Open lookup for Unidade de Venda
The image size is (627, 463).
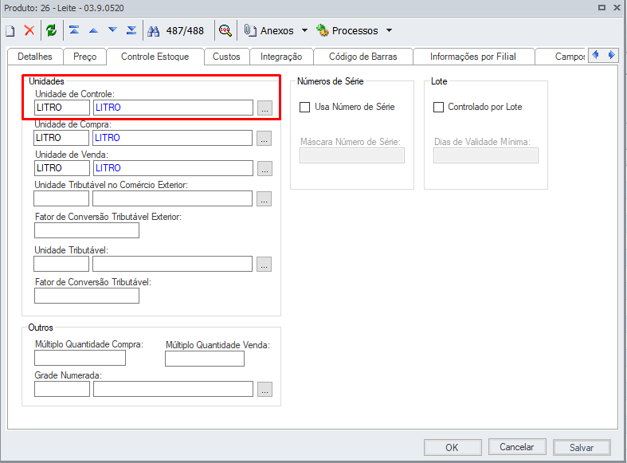[265, 168]
